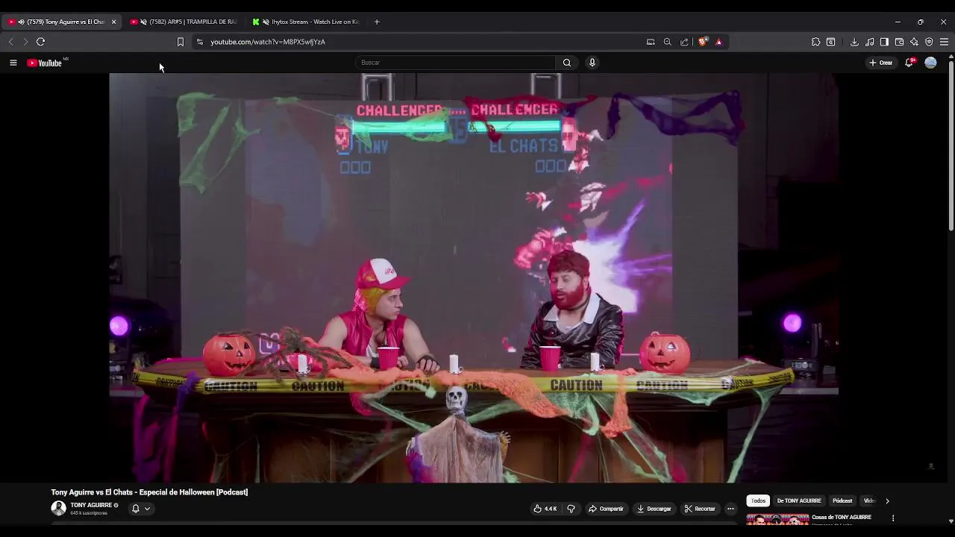
Task: Toggle the browser sidebar panel icon
Action: pos(884,42)
